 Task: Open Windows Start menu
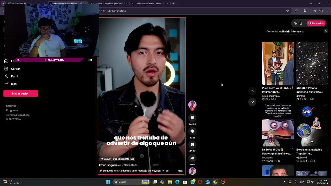108,182
